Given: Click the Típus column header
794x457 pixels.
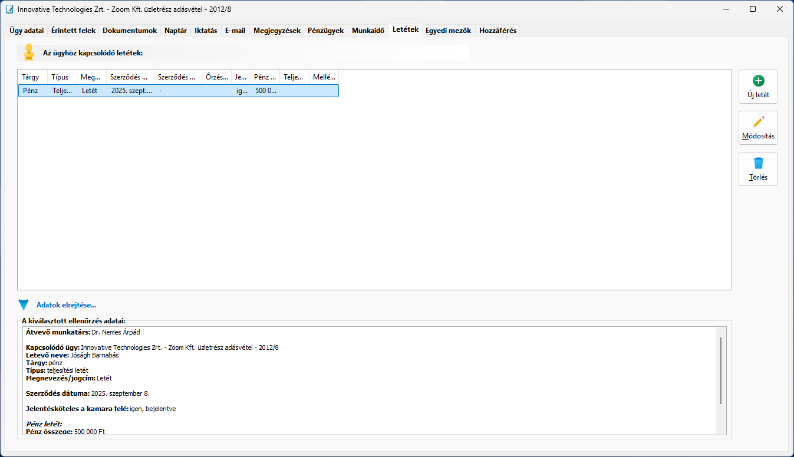Looking at the screenshot, I should pyautogui.click(x=60, y=77).
